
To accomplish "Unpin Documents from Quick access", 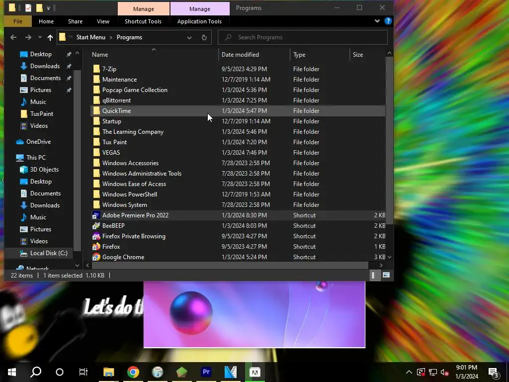I will [69, 78].
